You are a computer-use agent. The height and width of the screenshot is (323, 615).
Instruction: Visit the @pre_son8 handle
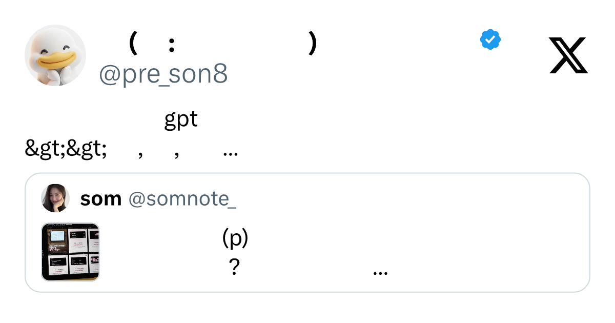[x=163, y=75]
